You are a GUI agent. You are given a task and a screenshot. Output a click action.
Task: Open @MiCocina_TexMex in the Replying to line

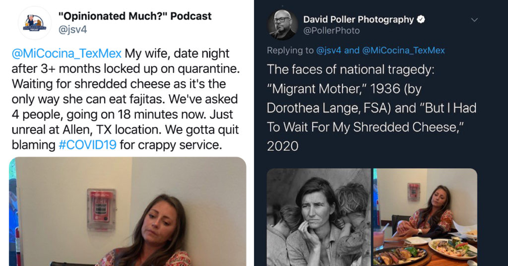point(403,50)
